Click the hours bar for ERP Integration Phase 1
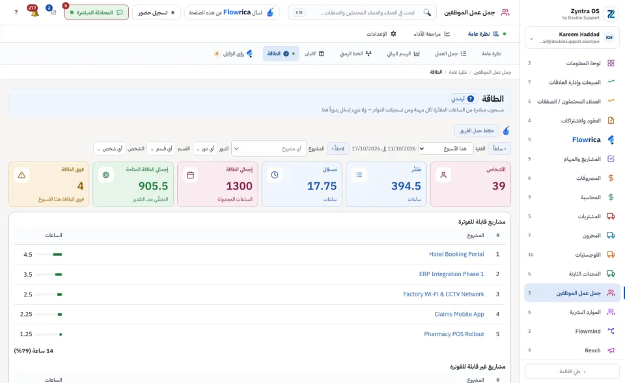The height and width of the screenshot is (383, 625). click(x=49, y=274)
